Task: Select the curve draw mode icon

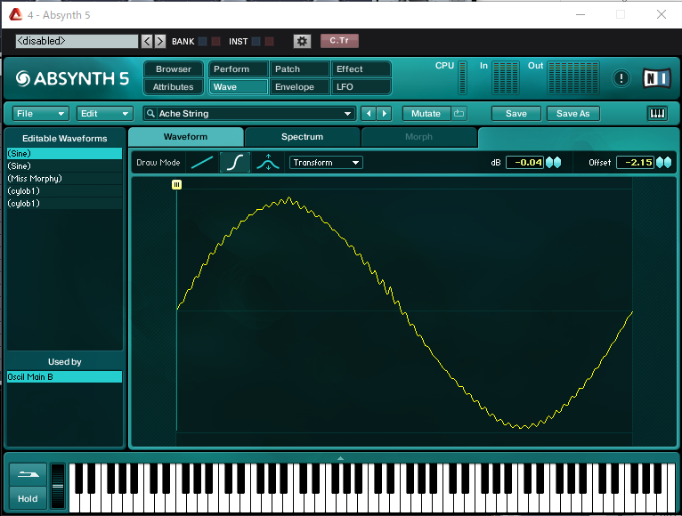Action: click(235, 163)
